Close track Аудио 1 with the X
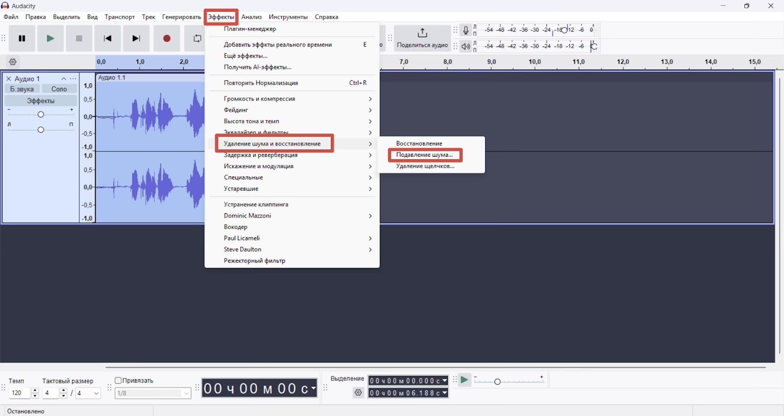This screenshot has height=416, width=784. click(8, 79)
